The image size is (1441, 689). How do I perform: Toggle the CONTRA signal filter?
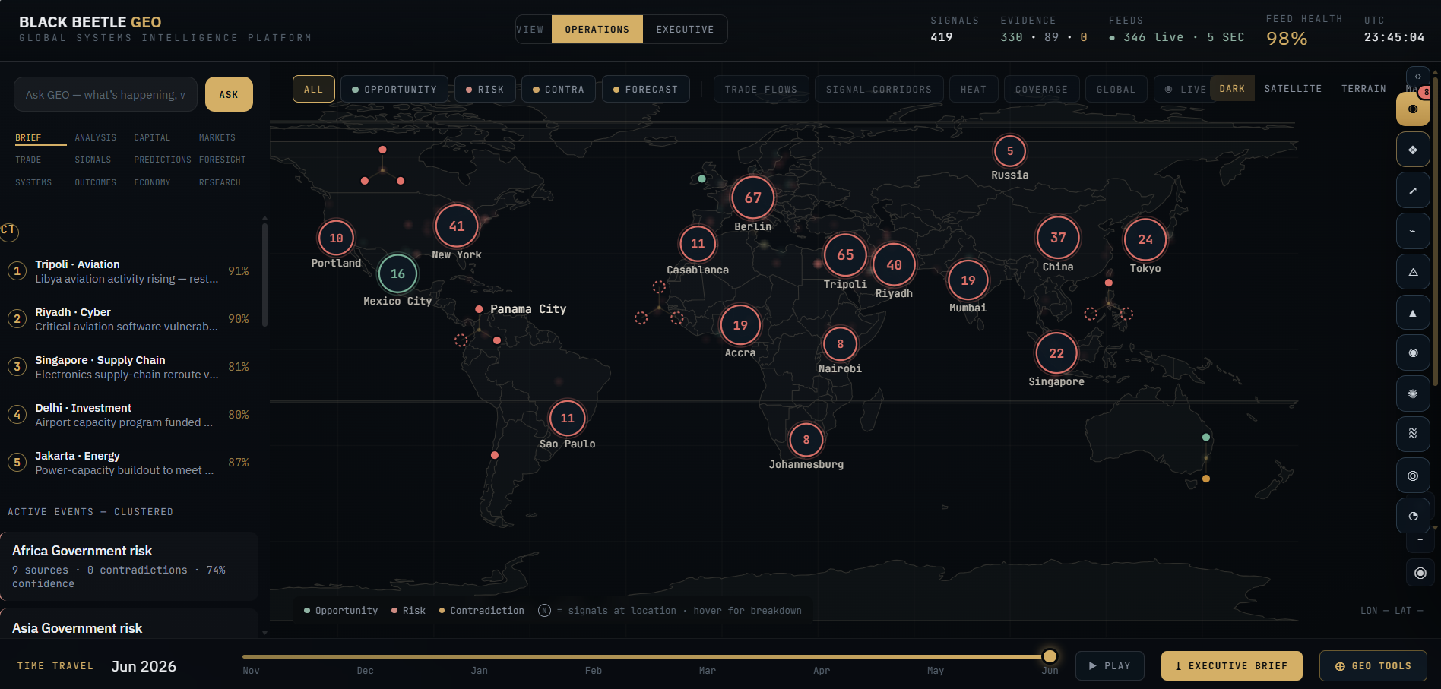[559, 89]
